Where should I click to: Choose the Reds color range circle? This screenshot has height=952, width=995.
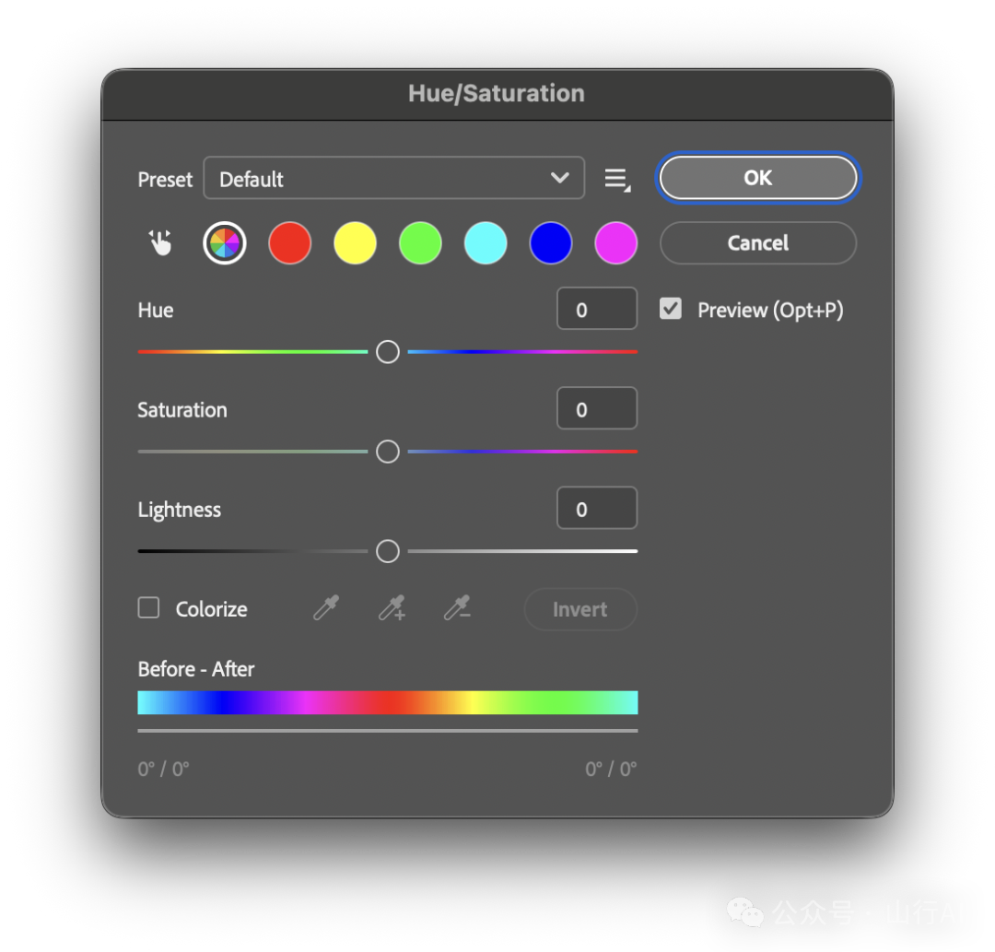[290, 243]
